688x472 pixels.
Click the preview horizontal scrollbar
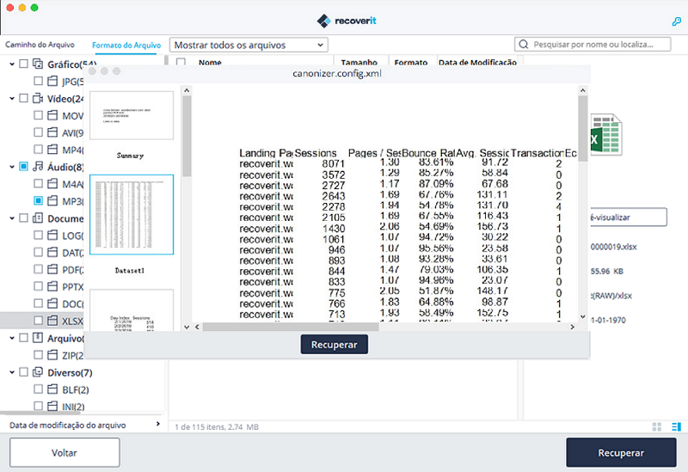pyautogui.click(x=291, y=327)
